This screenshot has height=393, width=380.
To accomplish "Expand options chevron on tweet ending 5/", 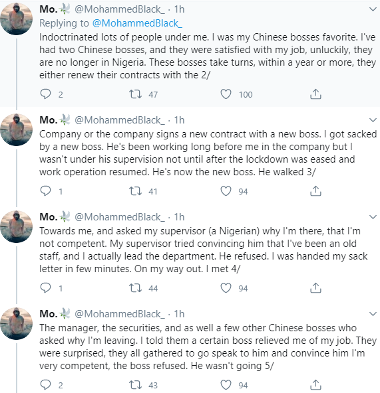I will [x=373, y=314].
